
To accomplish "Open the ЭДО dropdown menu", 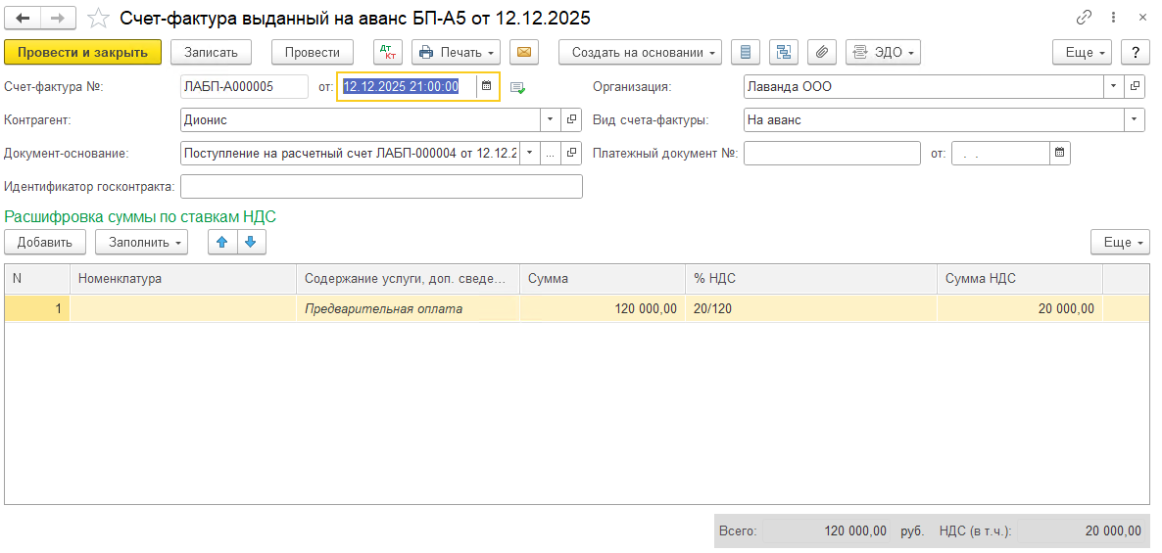I will click(883, 52).
